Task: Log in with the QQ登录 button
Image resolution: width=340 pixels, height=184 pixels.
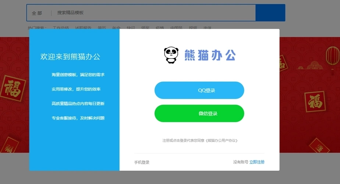Action: click(199, 91)
